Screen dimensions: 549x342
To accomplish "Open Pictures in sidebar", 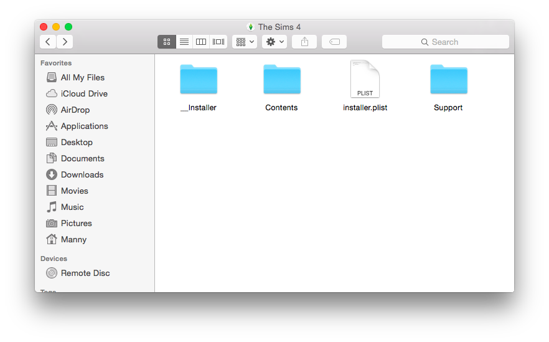I will [95, 223].
